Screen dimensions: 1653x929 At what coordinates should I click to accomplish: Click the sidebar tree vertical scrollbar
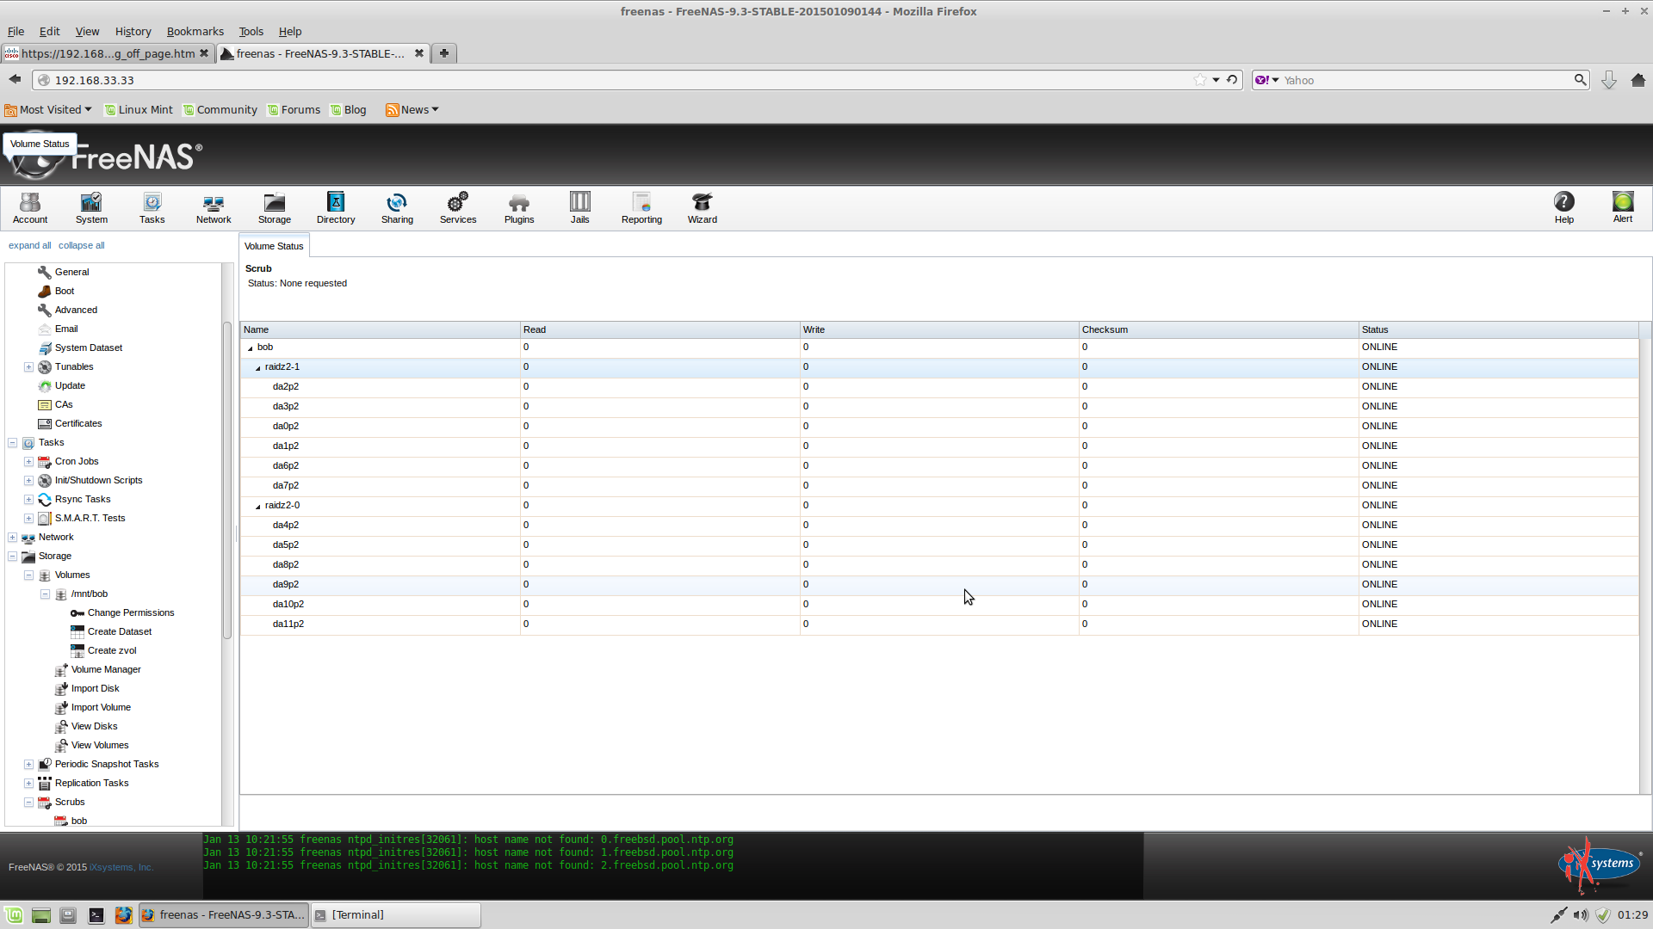(x=227, y=482)
